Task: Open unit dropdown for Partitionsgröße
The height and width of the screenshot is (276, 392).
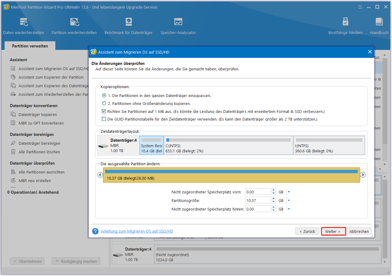Action: [x=289, y=201]
